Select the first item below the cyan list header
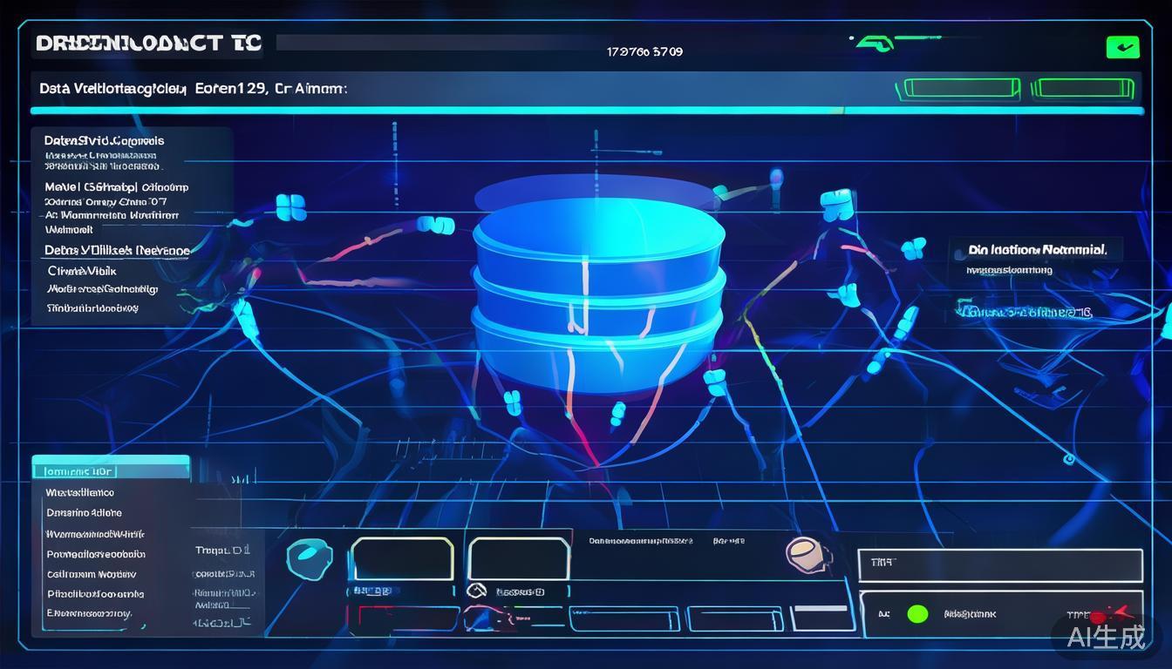1172x669 pixels. (x=79, y=492)
